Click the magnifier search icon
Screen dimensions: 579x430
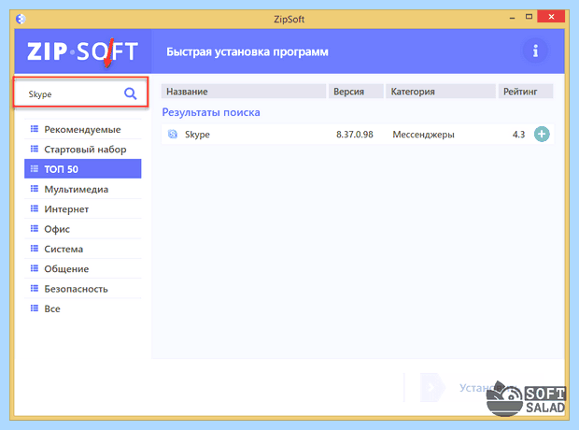[x=130, y=93]
